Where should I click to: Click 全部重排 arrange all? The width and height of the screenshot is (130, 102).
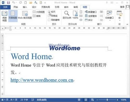[91, 16]
